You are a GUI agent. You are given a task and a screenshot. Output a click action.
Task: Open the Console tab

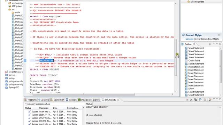coord(71,100)
